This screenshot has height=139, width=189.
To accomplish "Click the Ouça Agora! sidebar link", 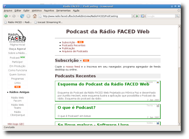I will click(x=17, y=49).
